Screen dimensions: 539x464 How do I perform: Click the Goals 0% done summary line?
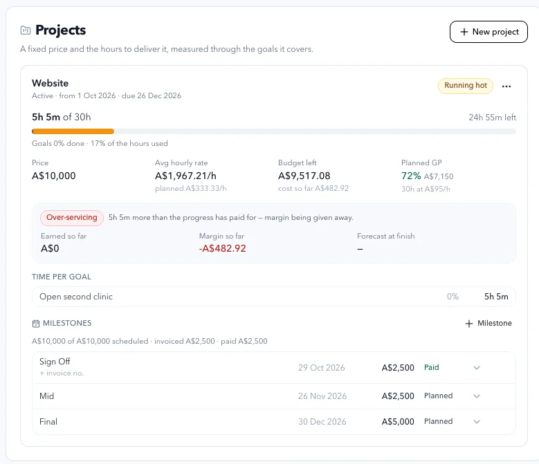tap(100, 144)
